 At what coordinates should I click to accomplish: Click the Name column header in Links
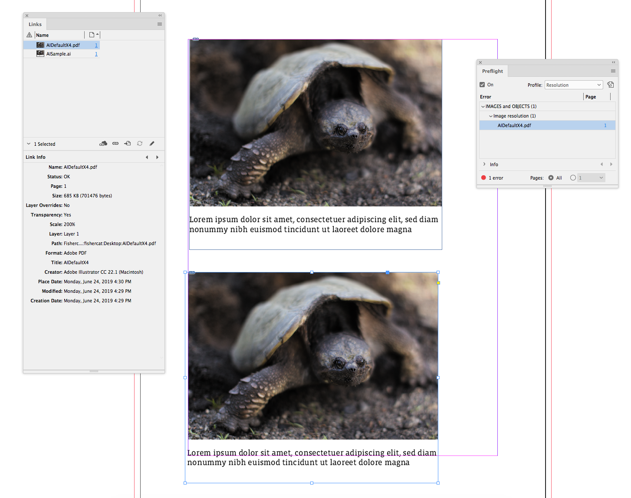pos(43,35)
